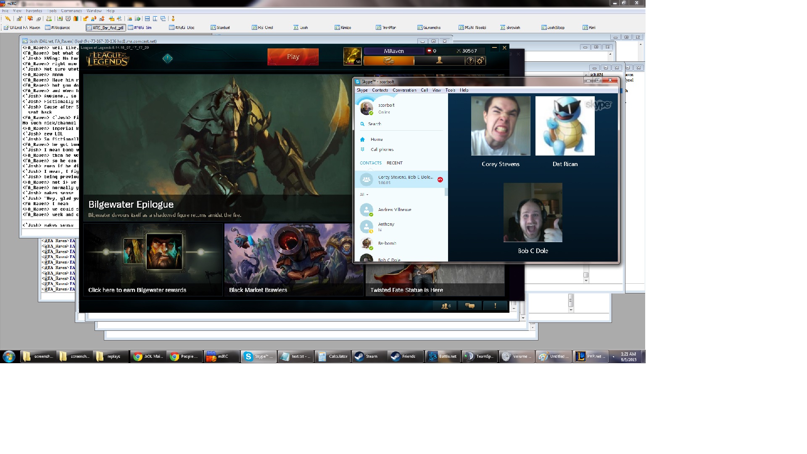This screenshot has width=807, height=454.
Task: Click the mIRC Address Book icon
Action: point(60,18)
